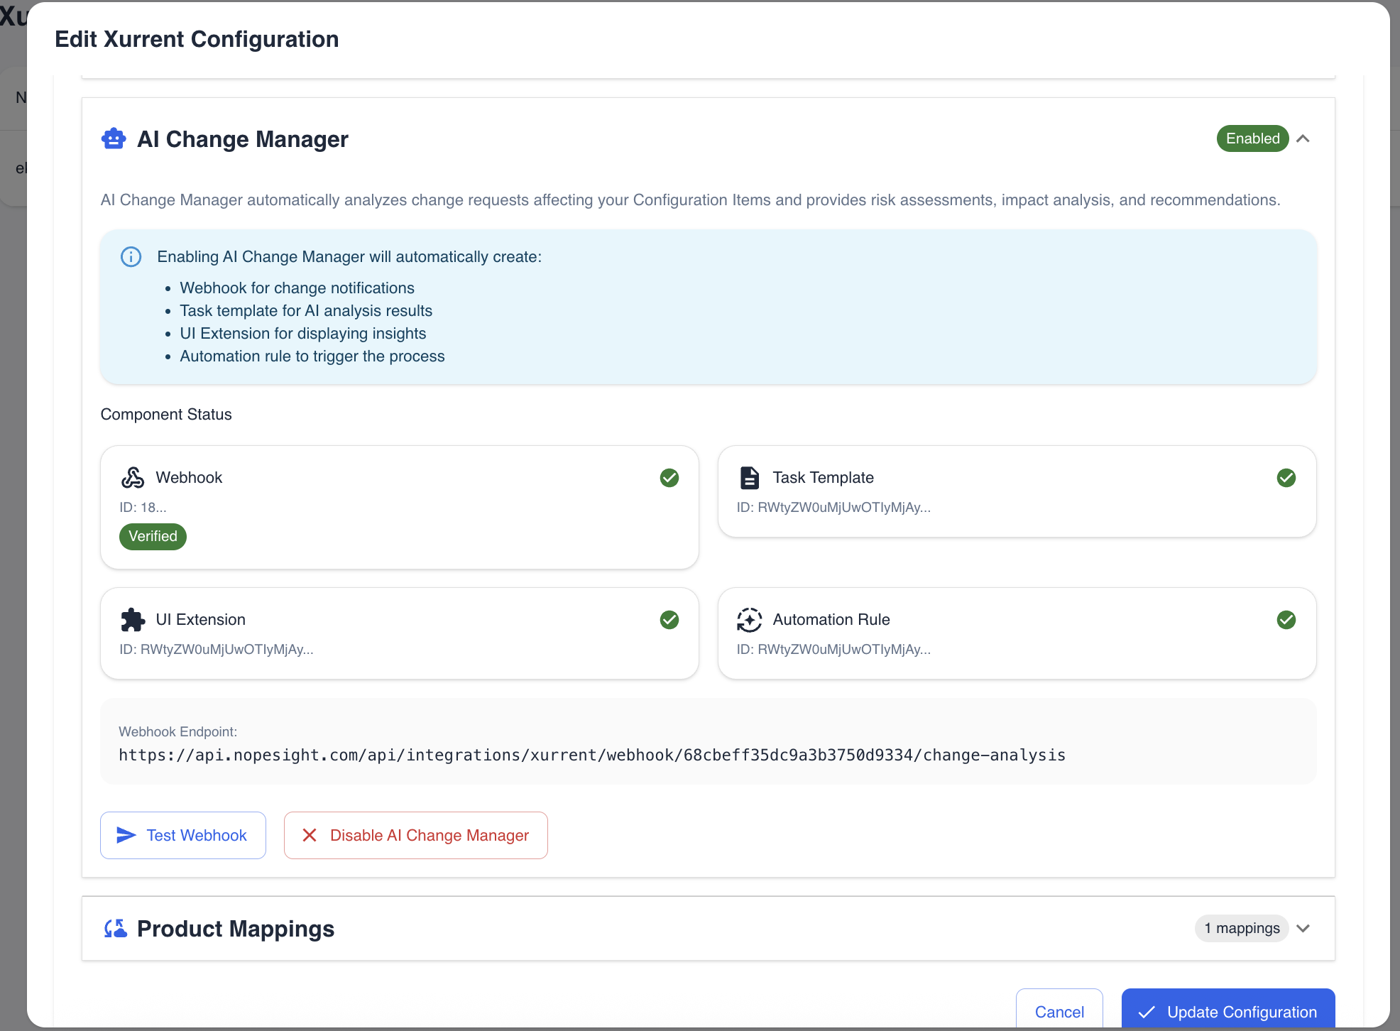Click the AI Change Manager robot icon
The image size is (1400, 1031).
(x=114, y=138)
